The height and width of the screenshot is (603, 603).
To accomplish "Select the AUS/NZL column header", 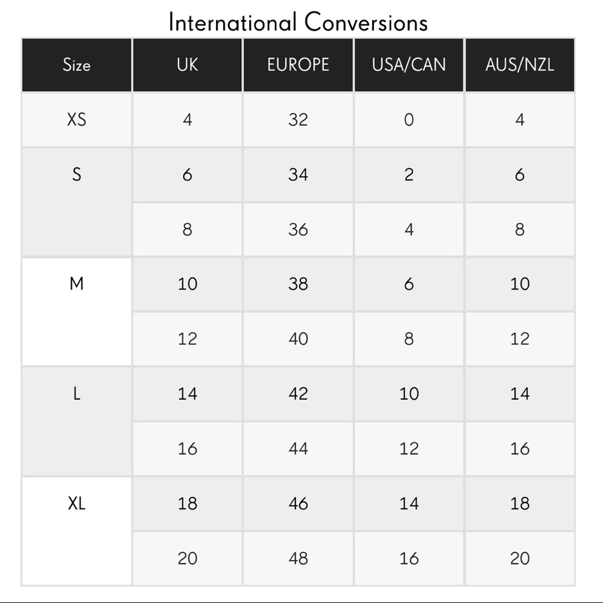I will (520, 65).
